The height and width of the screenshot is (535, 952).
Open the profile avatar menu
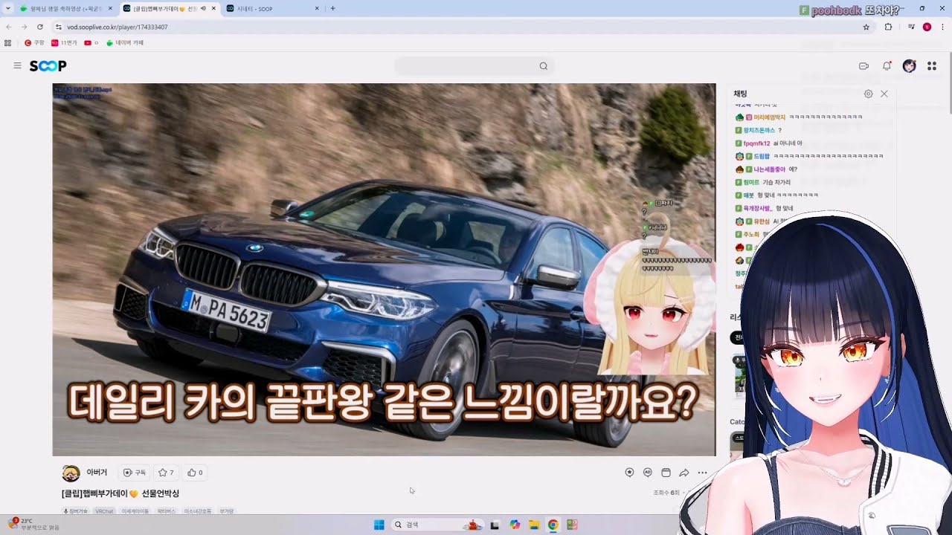[x=909, y=66]
